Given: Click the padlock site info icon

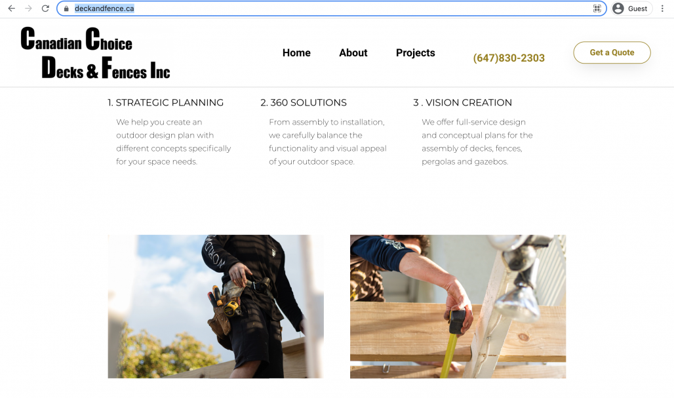Looking at the screenshot, I should tap(66, 9).
